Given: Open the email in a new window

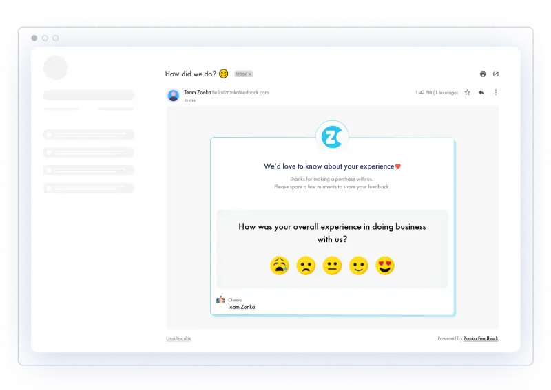Looking at the screenshot, I should (x=496, y=74).
